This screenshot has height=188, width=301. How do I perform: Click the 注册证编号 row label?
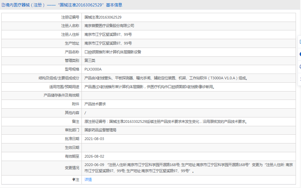pyautogui.click(x=70, y=17)
